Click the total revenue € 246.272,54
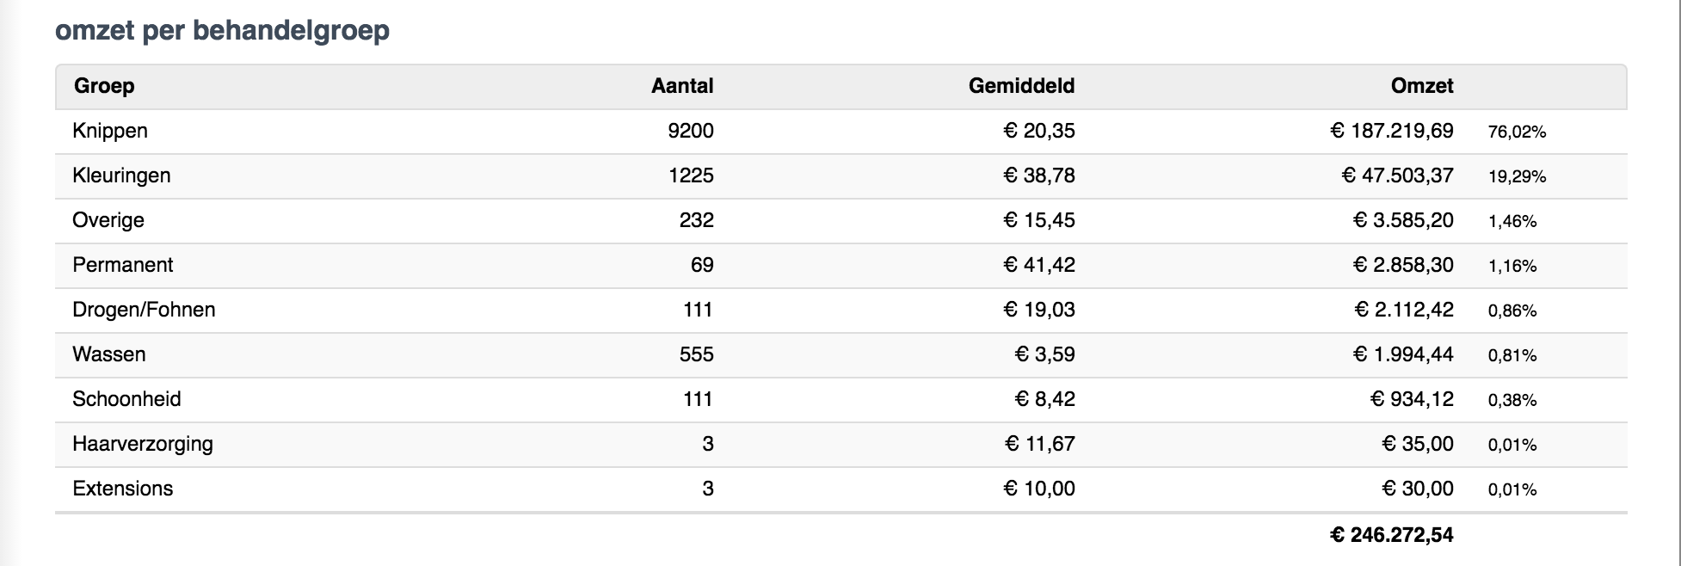The height and width of the screenshot is (566, 1681). 1391,535
